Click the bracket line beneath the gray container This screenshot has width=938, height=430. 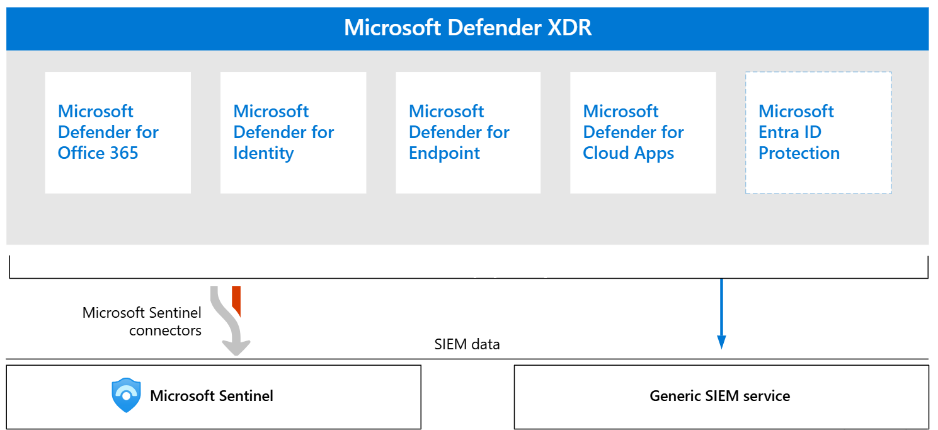point(378,277)
